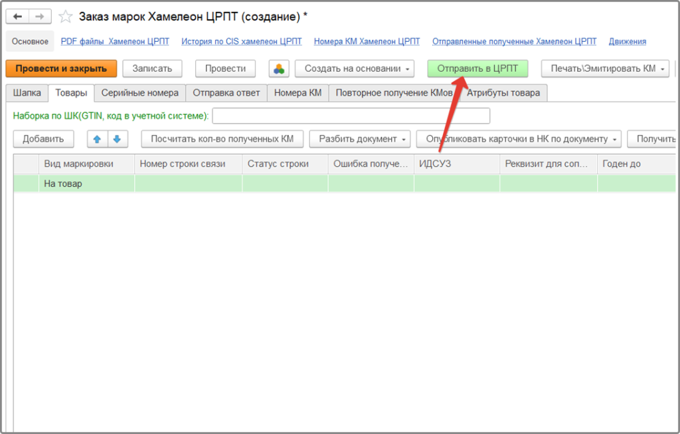Image resolution: width=680 pixels, height=434 pixels.
Task: Open the Номера КМ tab
Action: pos(297,93)
